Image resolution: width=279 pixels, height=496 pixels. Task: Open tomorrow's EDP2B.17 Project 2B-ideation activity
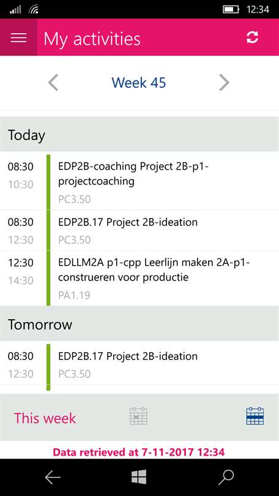pos(139,364)
